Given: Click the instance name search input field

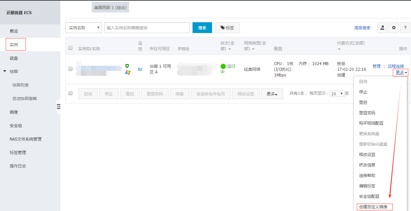Looking at the screenshot, I should [147, 28].
